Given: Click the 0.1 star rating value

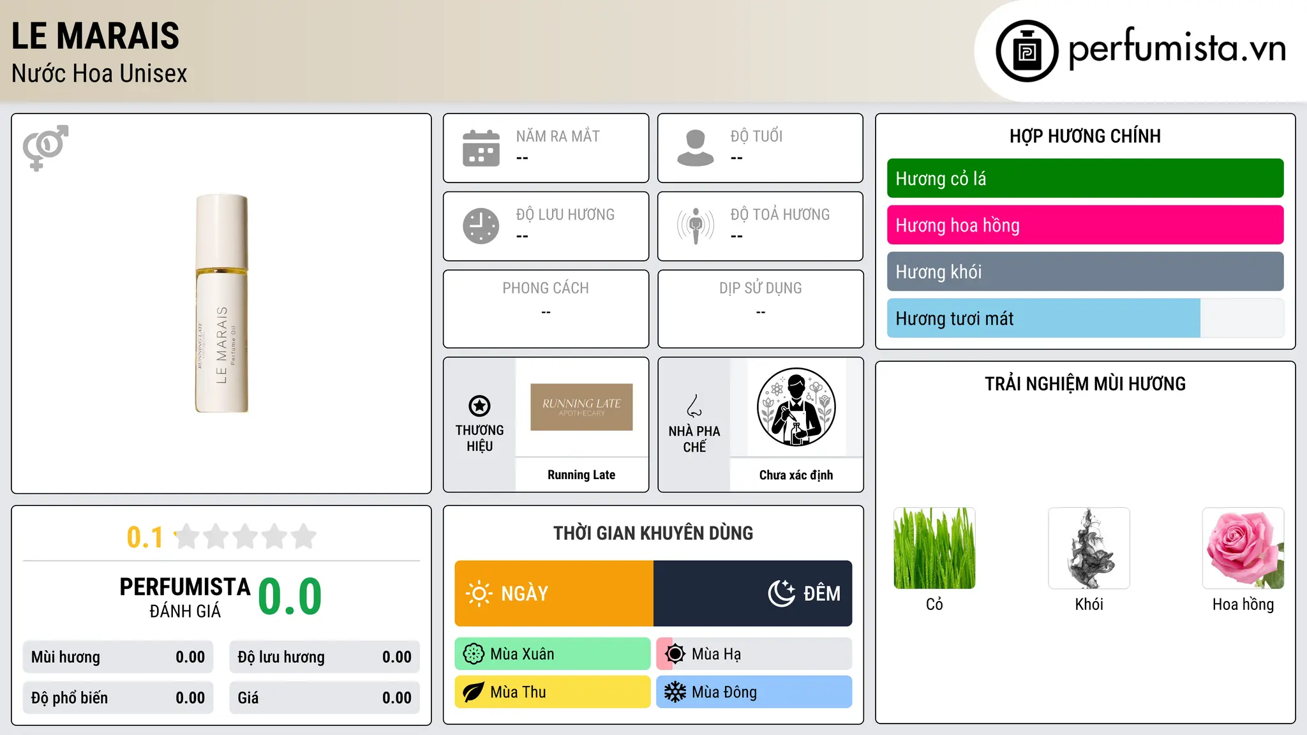Looking at the screenshot, I should (145, 537).
